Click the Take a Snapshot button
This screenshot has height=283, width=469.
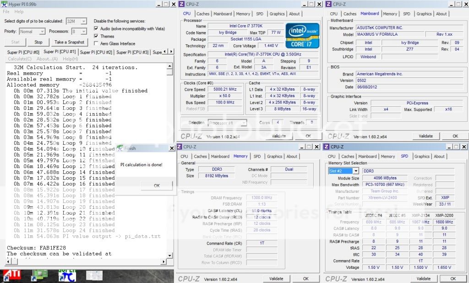(69, 42)
